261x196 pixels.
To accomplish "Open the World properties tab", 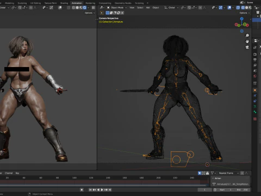I will pyautogui.click(x=255, y=76).
